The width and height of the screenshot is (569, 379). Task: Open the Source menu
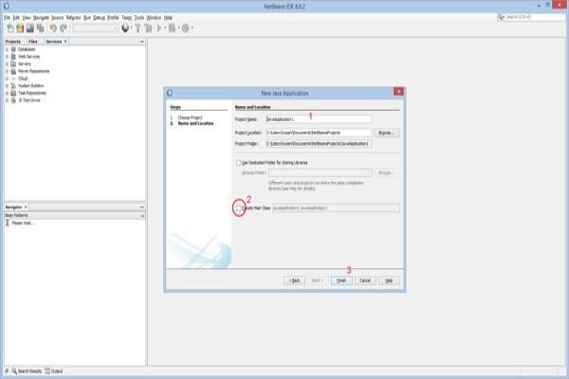pos(57,17)
